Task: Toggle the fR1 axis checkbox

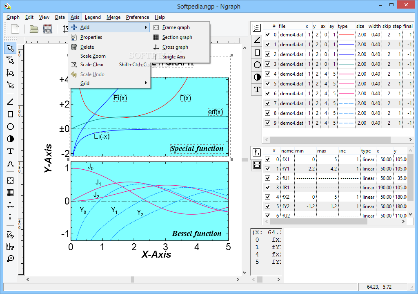Action: pos(267,187)
